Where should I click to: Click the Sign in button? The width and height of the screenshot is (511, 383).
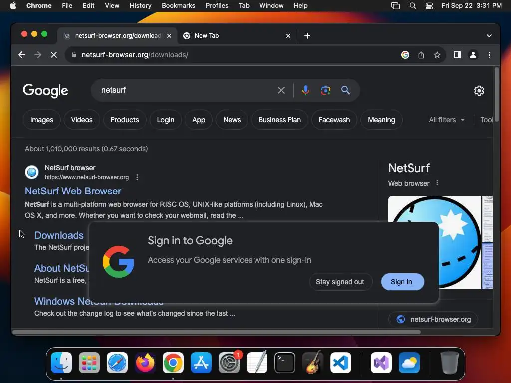tap(402, 282)
